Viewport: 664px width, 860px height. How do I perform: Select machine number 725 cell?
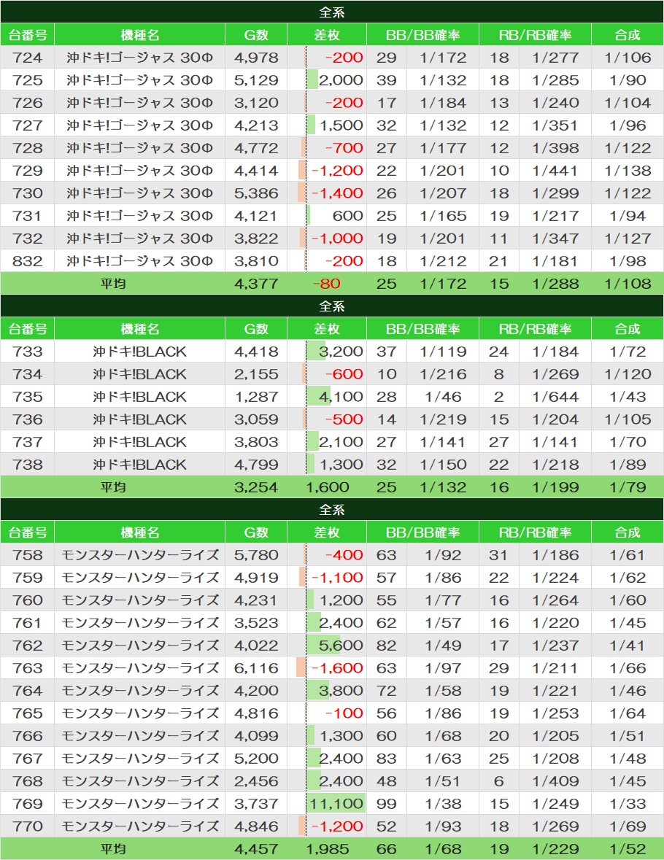click(x=28, y=80)
